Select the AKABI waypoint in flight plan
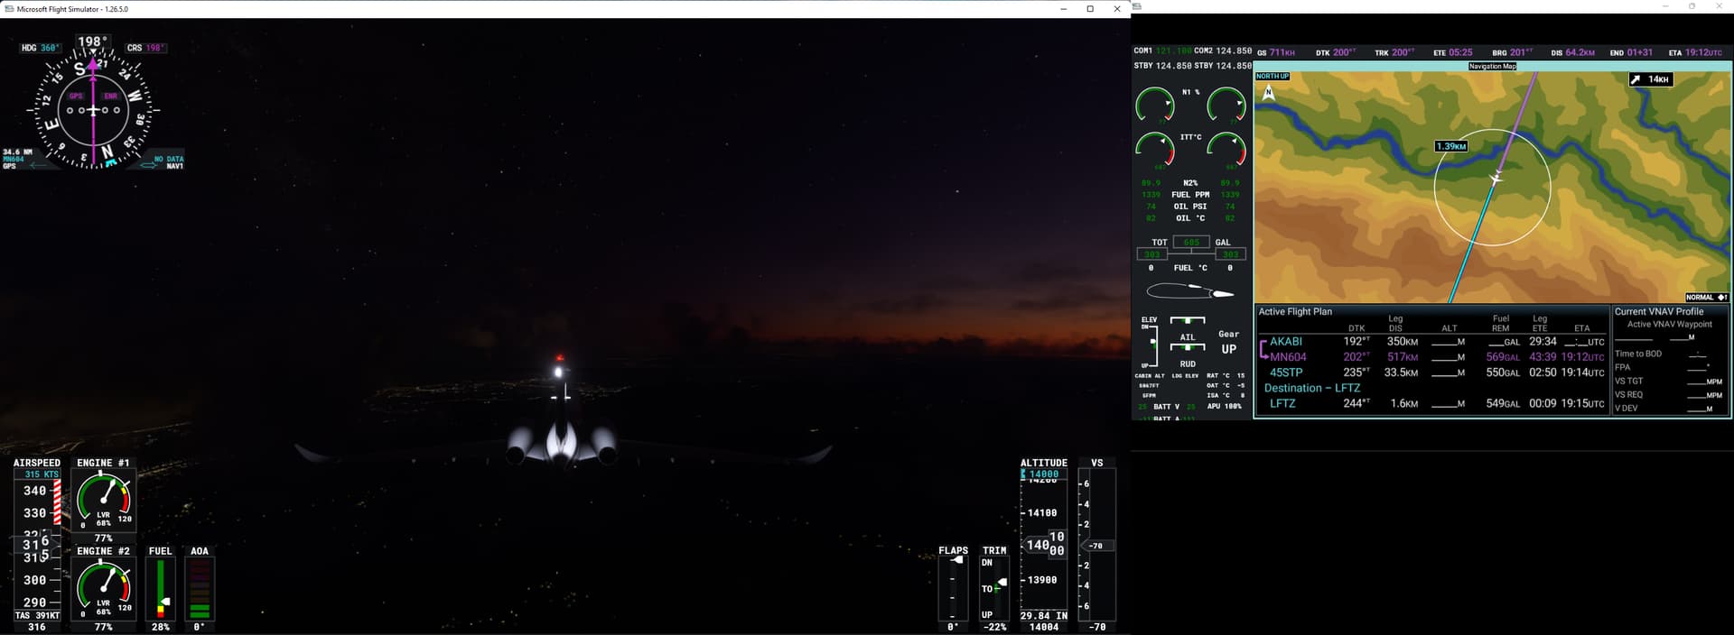Image resolution: width=1734 pixels, height=635 pixels. [1286, 342]
